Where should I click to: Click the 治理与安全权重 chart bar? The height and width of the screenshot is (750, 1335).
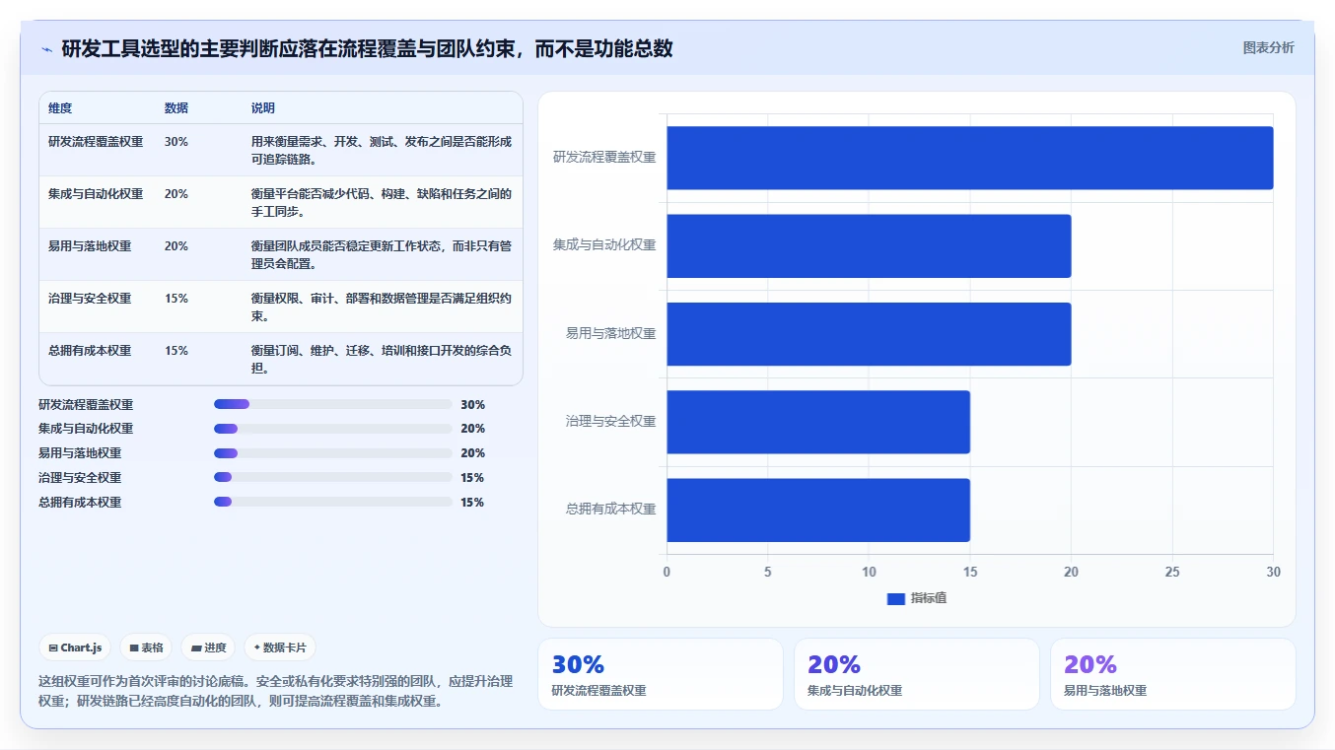(x=818, y=422)
